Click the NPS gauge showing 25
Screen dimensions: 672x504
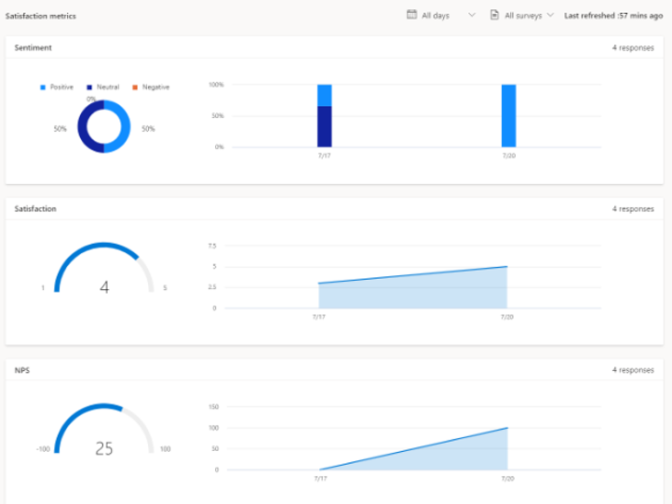[x=103, y=431]
